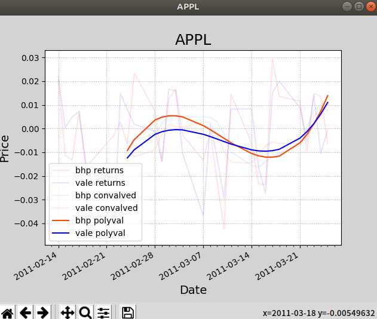377x319 pixels.
Task: Click the 0.03 y-axis tick label
Action: click(30, 58)
